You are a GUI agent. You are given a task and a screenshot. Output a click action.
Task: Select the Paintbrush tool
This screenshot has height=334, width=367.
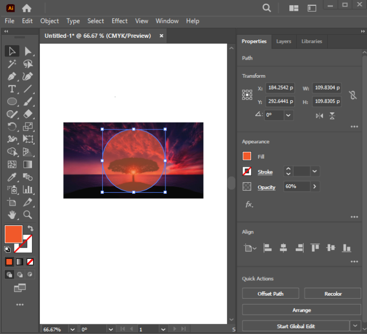28,102
